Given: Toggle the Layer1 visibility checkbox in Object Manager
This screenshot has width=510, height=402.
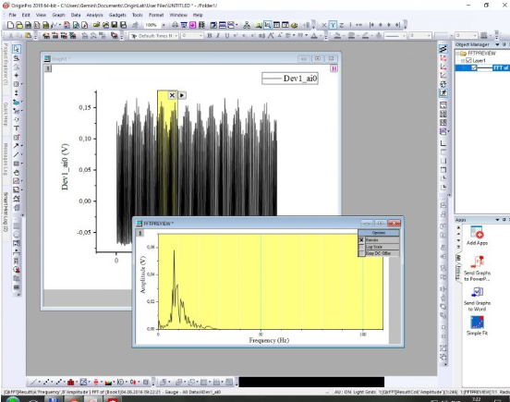Looking at the screenshot, I should pos(468,60).
